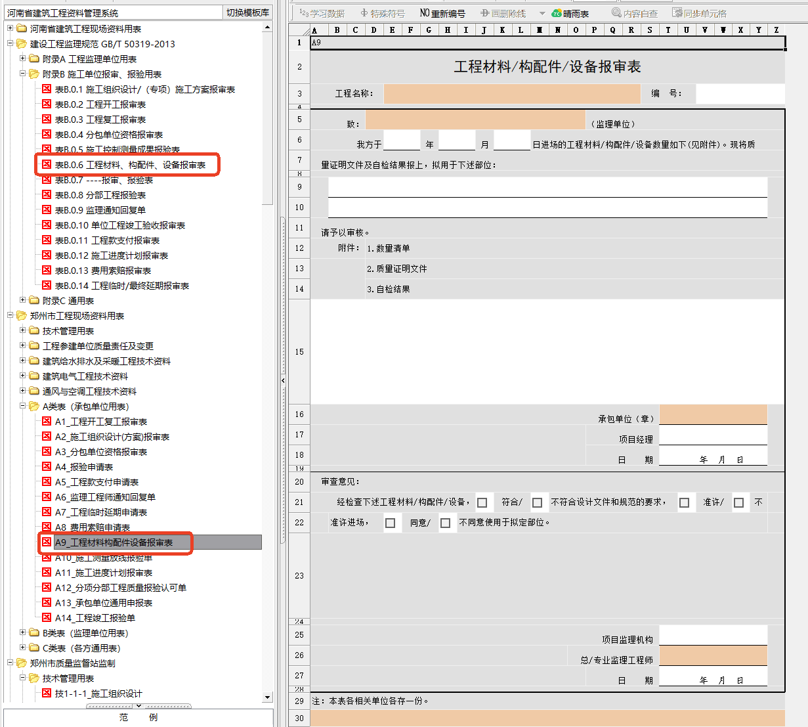Open the 晴雨表 weather chart tool
Image resolution: width=808 pixels, height=727 pixels.
(570, 13)
